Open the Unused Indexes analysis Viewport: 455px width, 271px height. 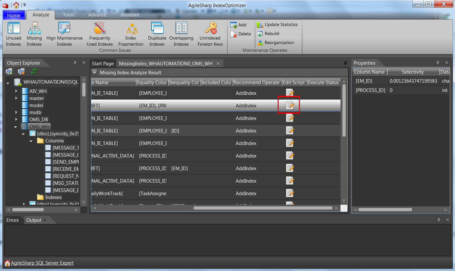click(14, 34)
